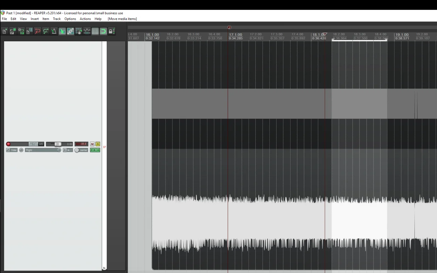This screenshot has width=437, height=273.
Task: Click the INPUT FX button
Action: 33,144
